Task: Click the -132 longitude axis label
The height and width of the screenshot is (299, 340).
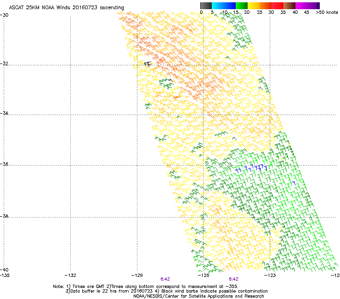Action: (x=70, y=276)
